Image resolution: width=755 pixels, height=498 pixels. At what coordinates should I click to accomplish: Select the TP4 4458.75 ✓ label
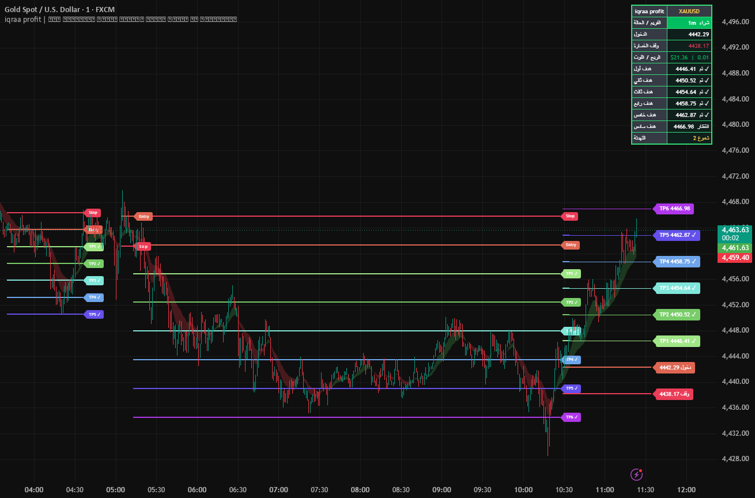pyautogui.click(x=677, y=262)
